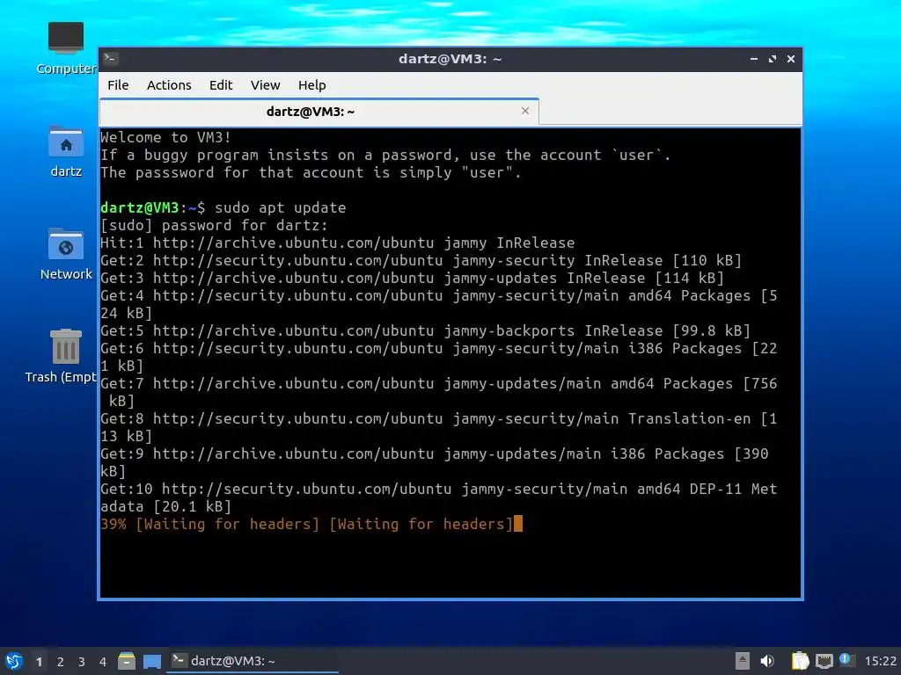Launch file manager from the panel
The image size is (901, 675).
[x=127, y=661]
